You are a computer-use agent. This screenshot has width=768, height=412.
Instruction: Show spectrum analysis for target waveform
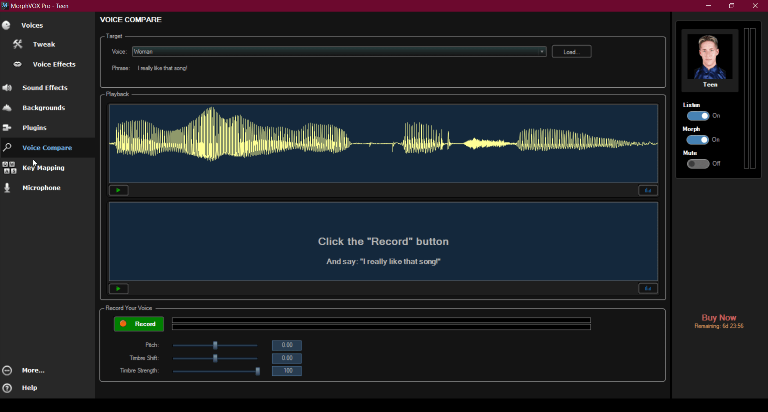tap(648, 190)
